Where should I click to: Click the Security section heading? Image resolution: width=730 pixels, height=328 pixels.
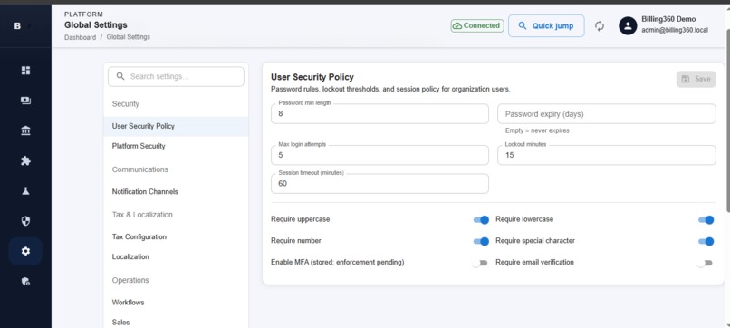click(x=125, y=104)
